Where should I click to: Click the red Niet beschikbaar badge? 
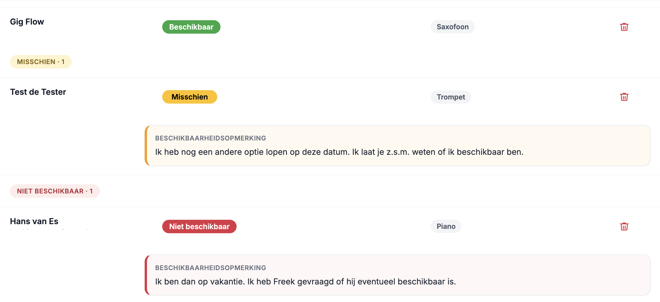(x=199, y=227)
